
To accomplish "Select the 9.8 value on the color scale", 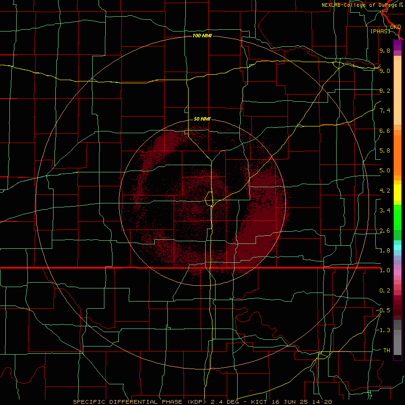I will (385, 50).
